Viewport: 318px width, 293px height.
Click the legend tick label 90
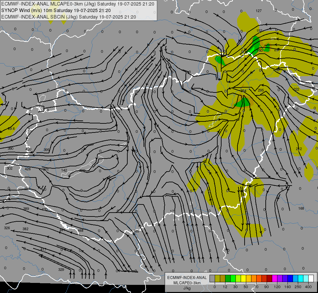[x=266, y=287]
